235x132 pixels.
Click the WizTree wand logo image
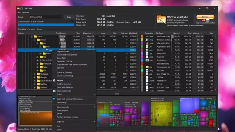click(161, 19)
